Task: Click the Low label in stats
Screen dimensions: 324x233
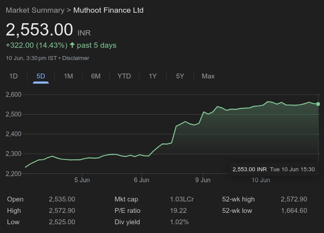Action: pos(13,222)
